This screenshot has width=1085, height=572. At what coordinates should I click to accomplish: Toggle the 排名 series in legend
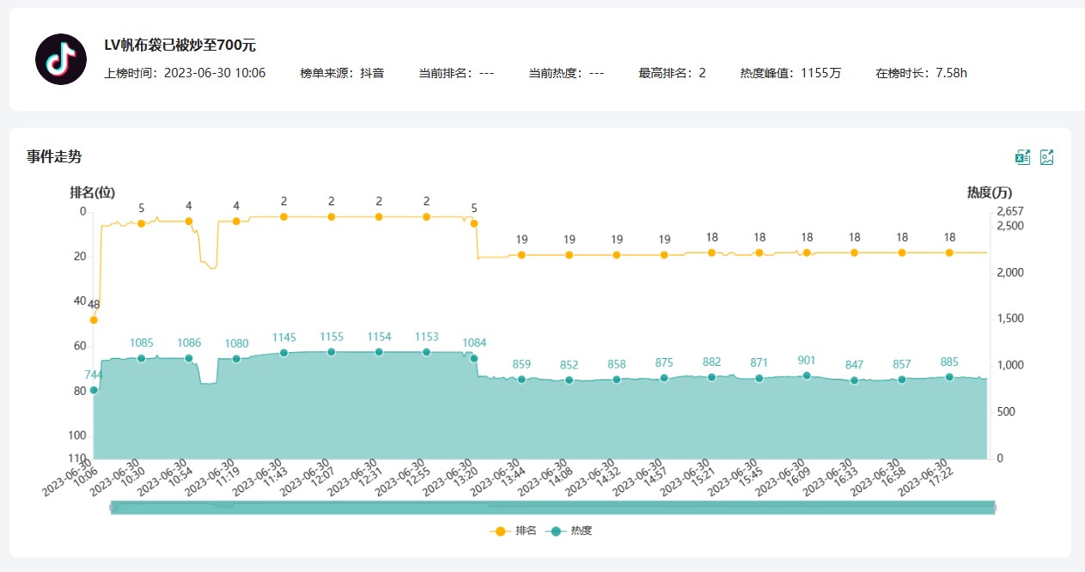tap(514, 531)
